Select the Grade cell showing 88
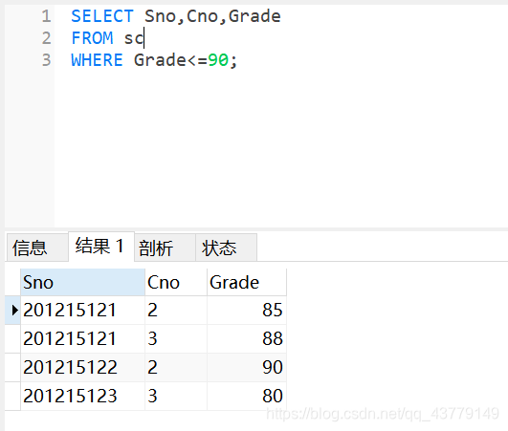This screenshot has width=508, height=431. point(247,339)
